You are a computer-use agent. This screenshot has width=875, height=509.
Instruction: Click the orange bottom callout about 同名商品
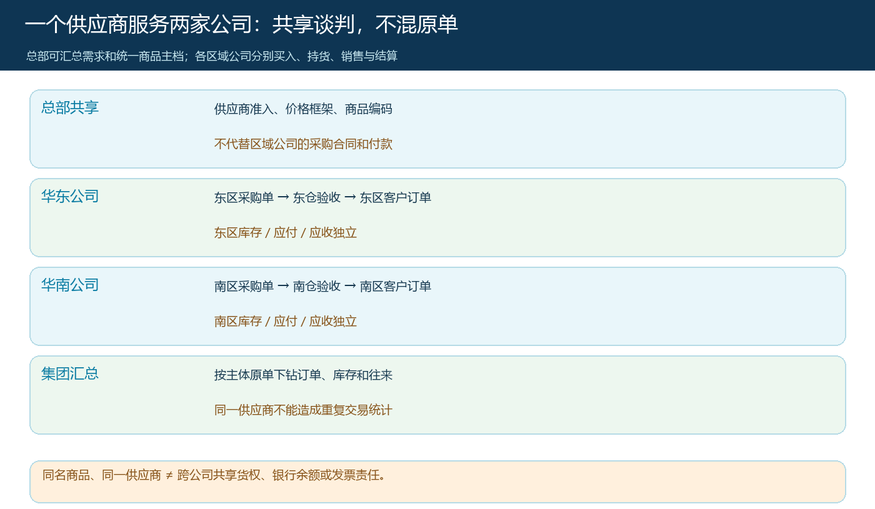437,482
